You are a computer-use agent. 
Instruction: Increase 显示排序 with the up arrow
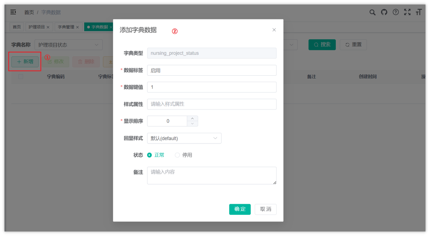point(192,118)
